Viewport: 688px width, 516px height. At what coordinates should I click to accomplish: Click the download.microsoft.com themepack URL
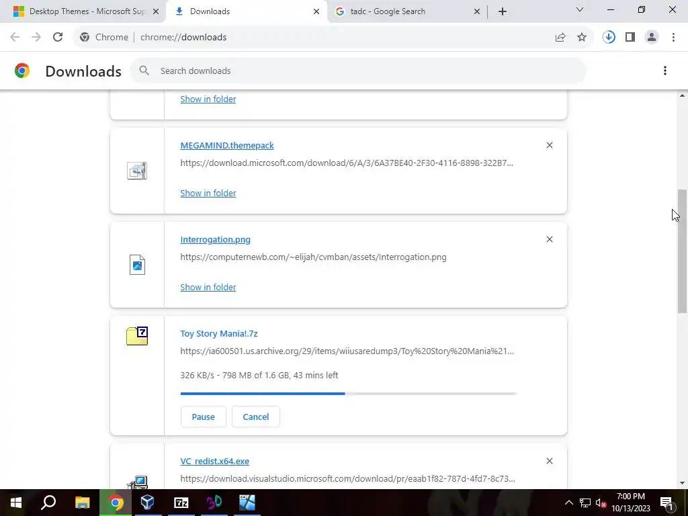[347, 163]
